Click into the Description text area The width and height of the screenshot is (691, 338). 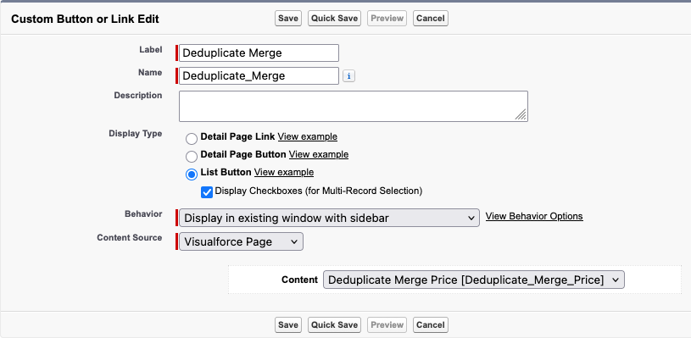(354, 106)
